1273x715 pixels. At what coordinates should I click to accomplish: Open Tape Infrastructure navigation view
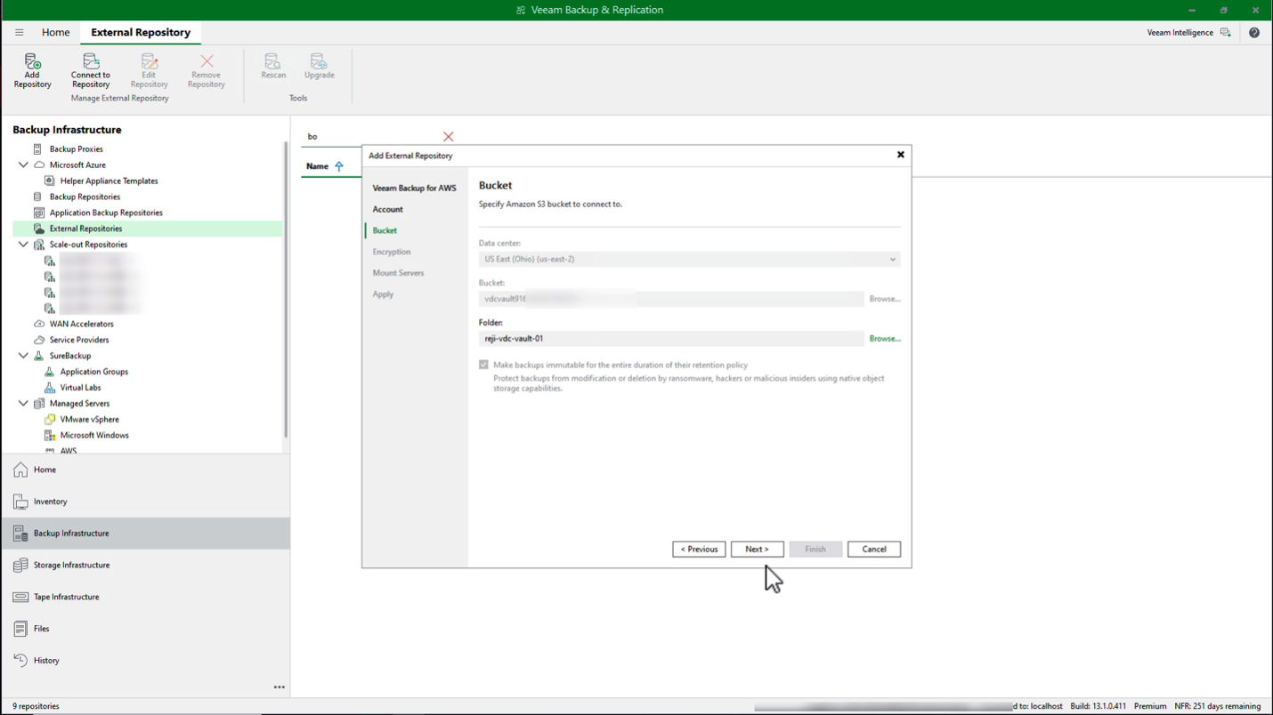tap(145, 597)
